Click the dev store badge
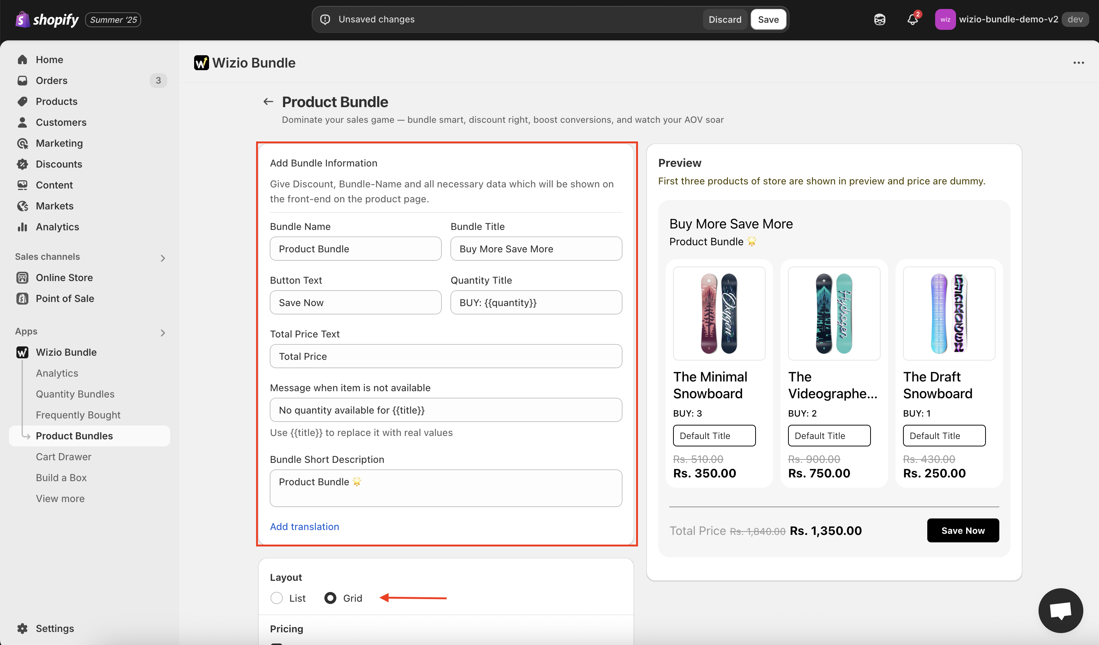1099x645 pixels. (x=1075, y=19)
